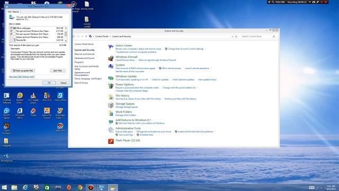The width and height of the screenshot is (339, 191).
Task: Open Change User Account Control settings link
Action: click(x=186, y=49)
